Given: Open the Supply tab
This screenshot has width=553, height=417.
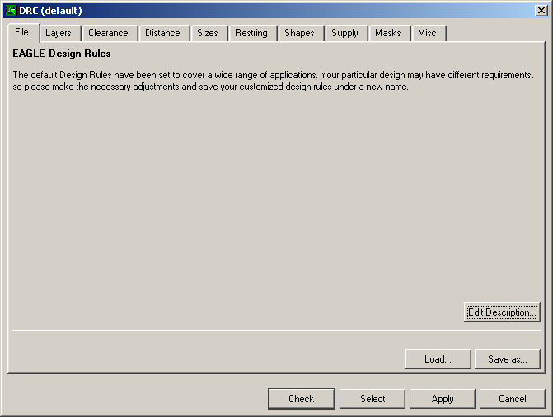Looking at the screenshot, I should coord(346,34).
